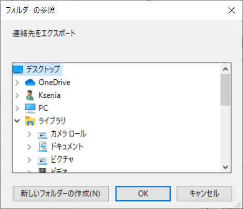
Task: Click the PC monitor icon
Action: tap(30, 108)
